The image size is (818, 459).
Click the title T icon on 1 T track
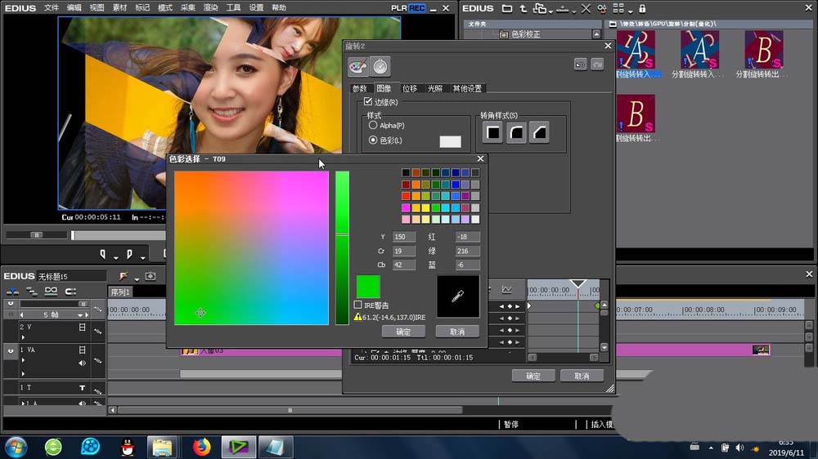(82, 388)
